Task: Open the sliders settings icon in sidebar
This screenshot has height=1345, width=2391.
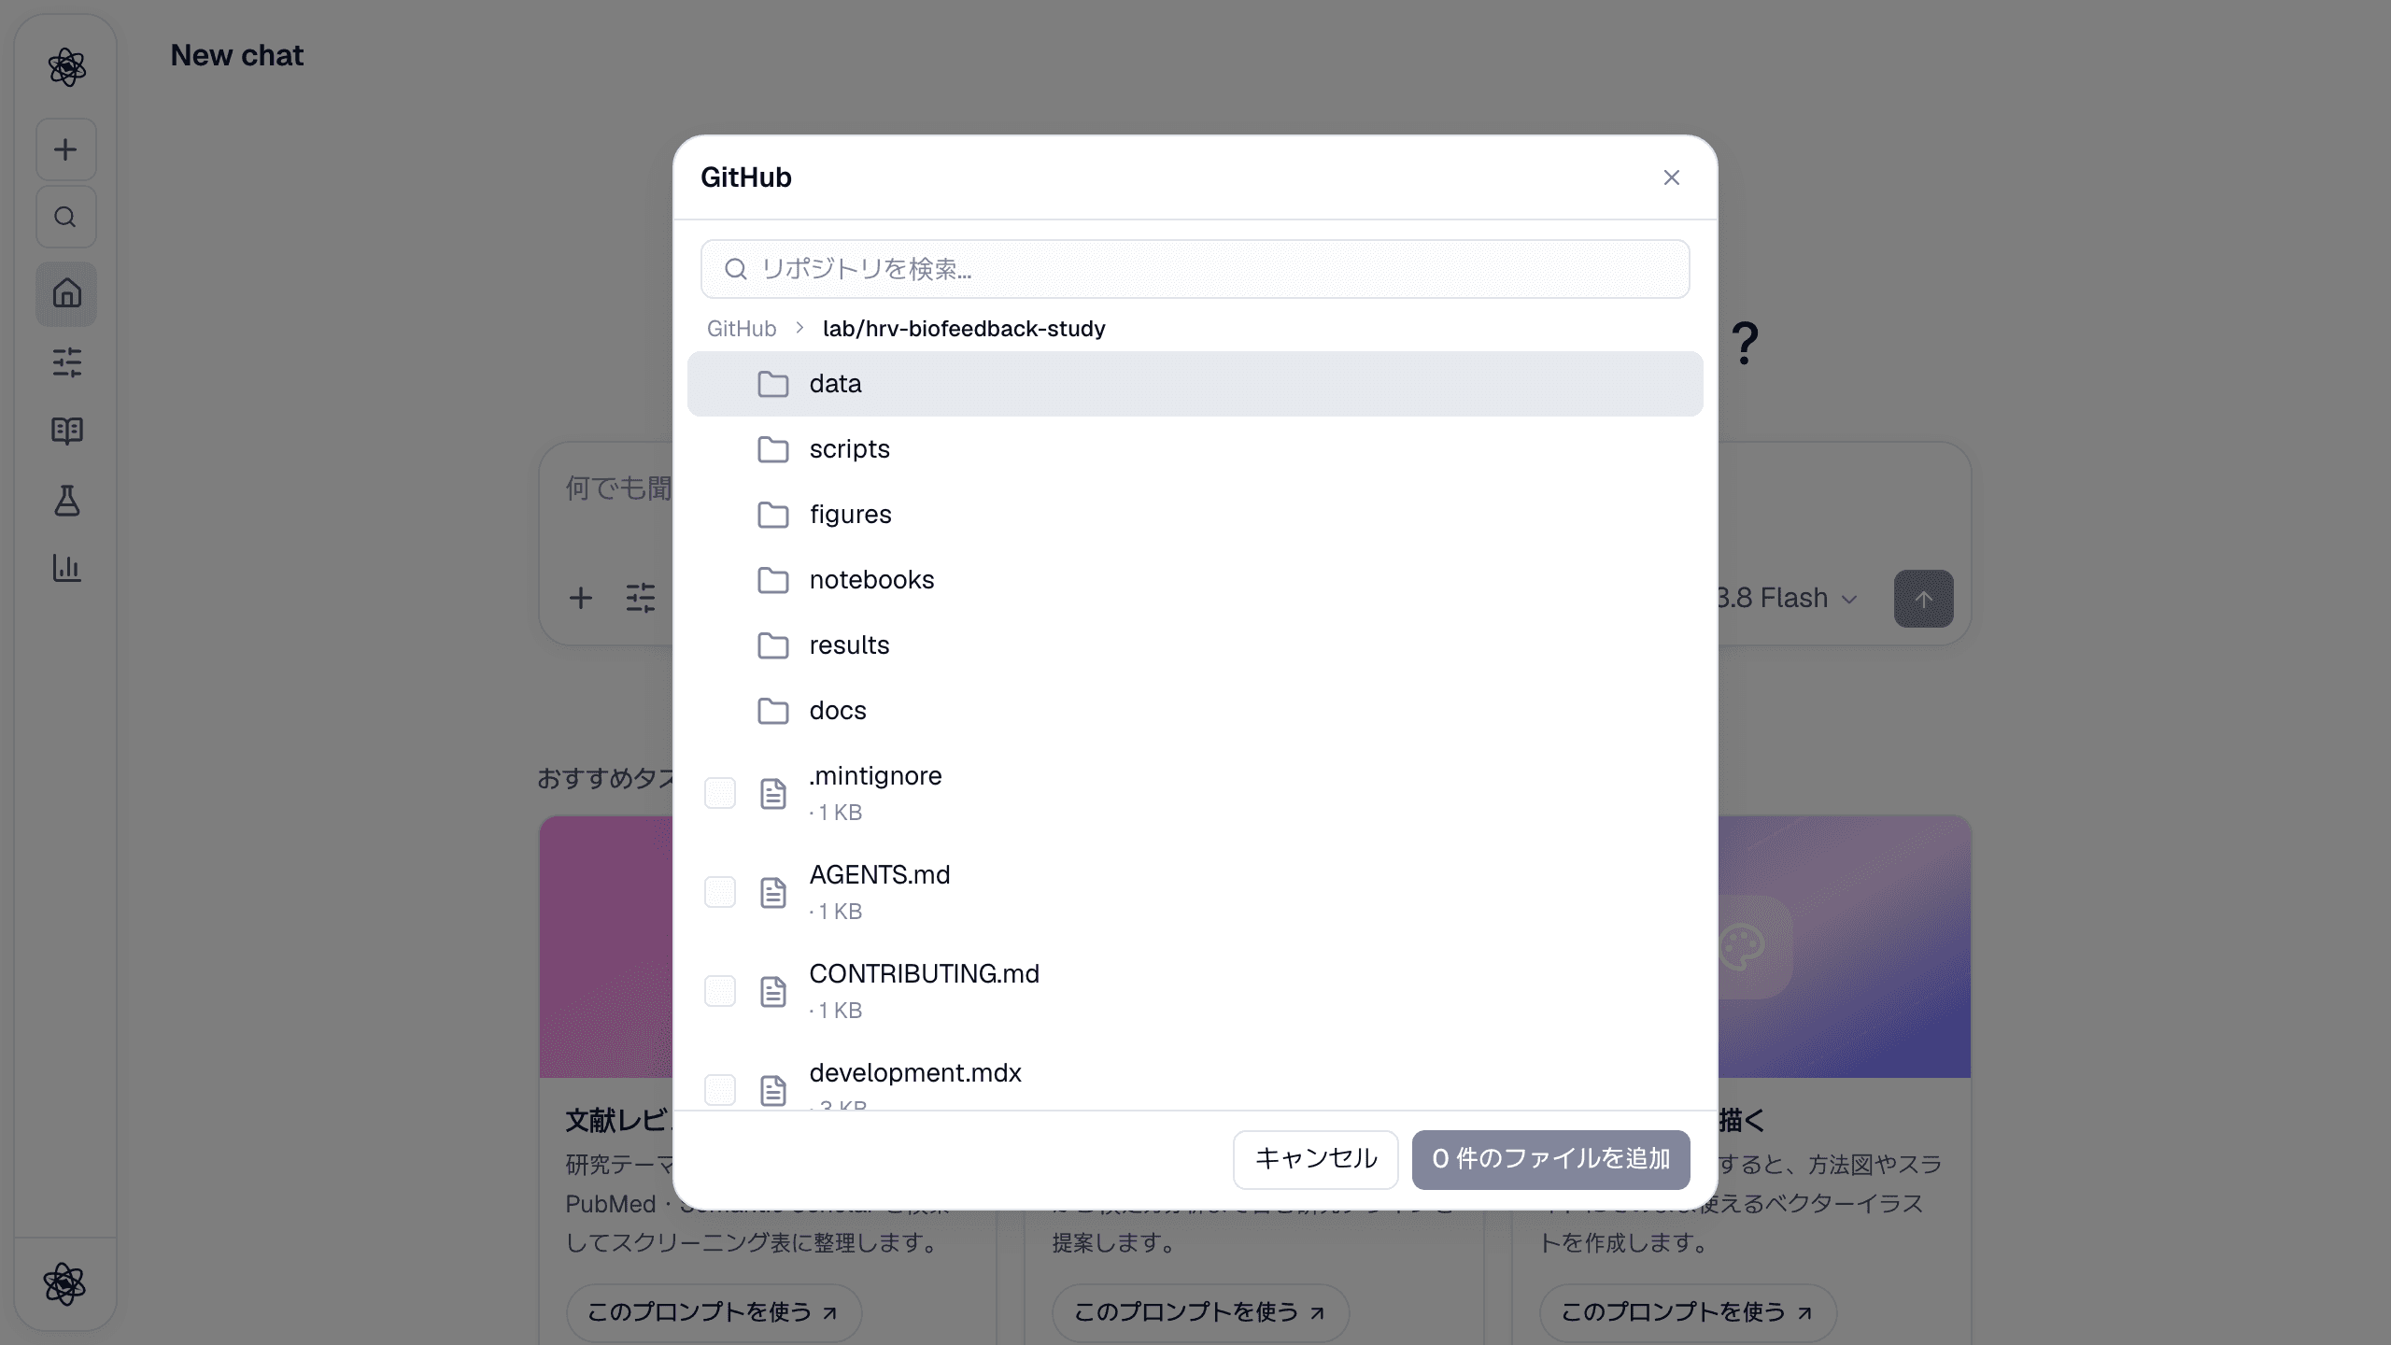Action: tap(66, 362)
